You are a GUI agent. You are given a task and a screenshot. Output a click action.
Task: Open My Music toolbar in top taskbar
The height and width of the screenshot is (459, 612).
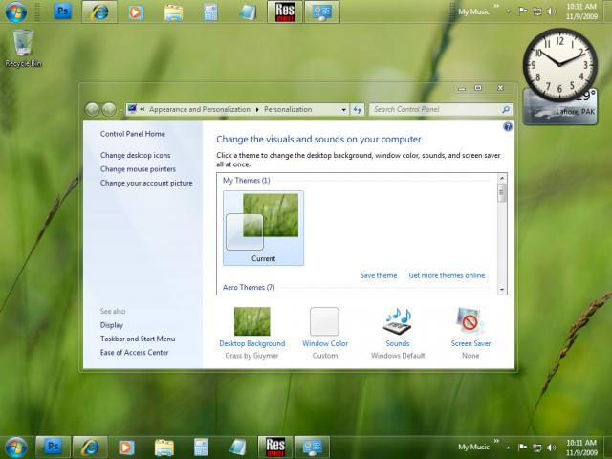click(473, 11)
